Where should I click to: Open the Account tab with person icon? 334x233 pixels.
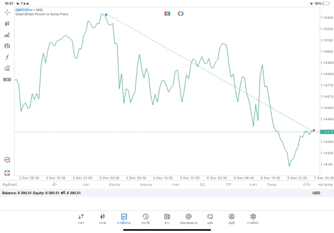[x=232, y=219]
